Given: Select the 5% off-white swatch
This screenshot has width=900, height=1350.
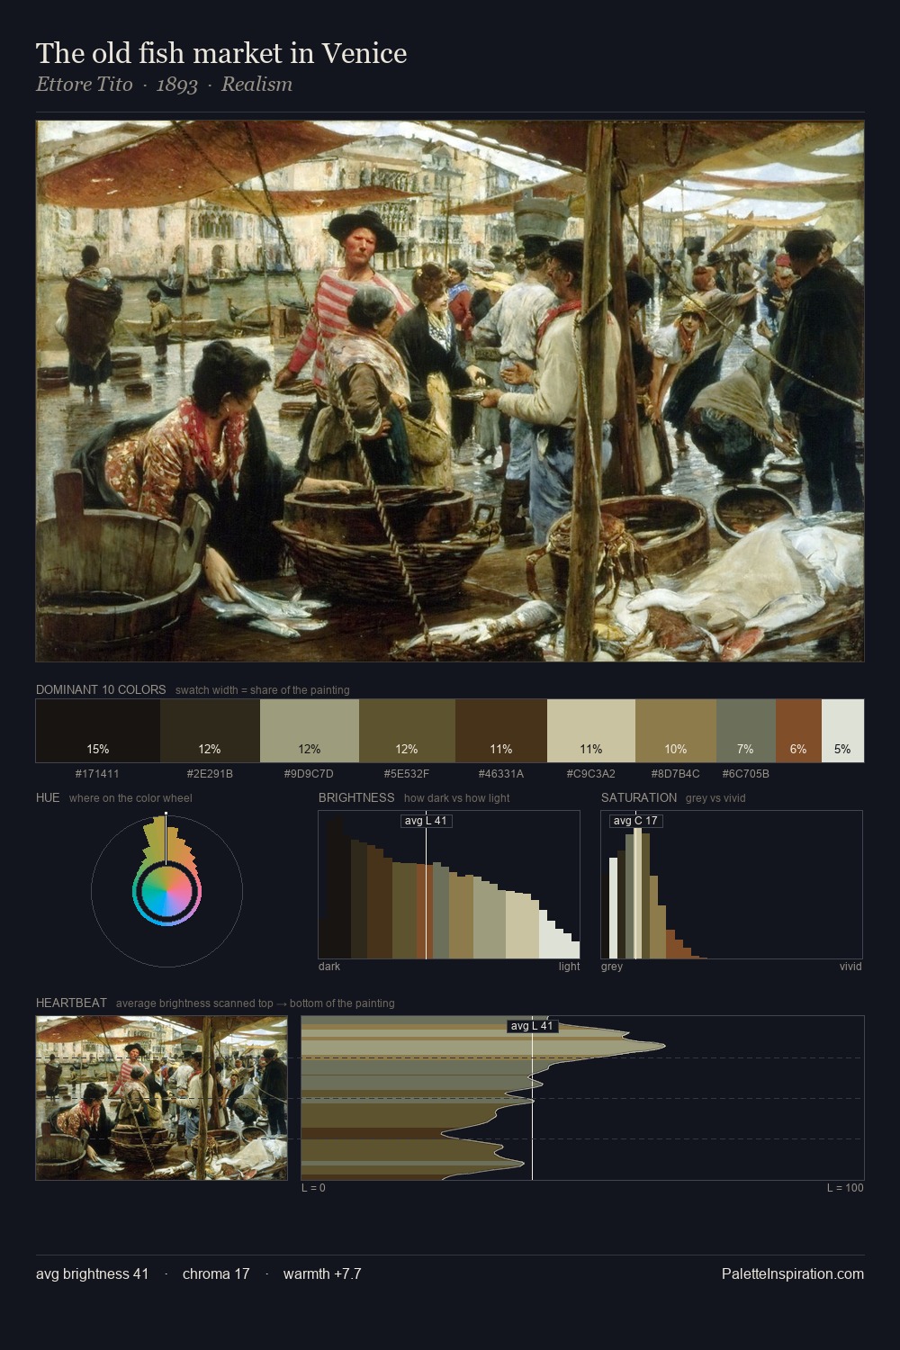Looking at the screenshot, I should click(842, 731).
